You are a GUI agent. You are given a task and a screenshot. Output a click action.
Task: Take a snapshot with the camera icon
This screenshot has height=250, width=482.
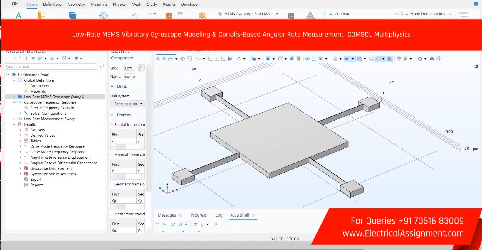click(x=432, y=59)
